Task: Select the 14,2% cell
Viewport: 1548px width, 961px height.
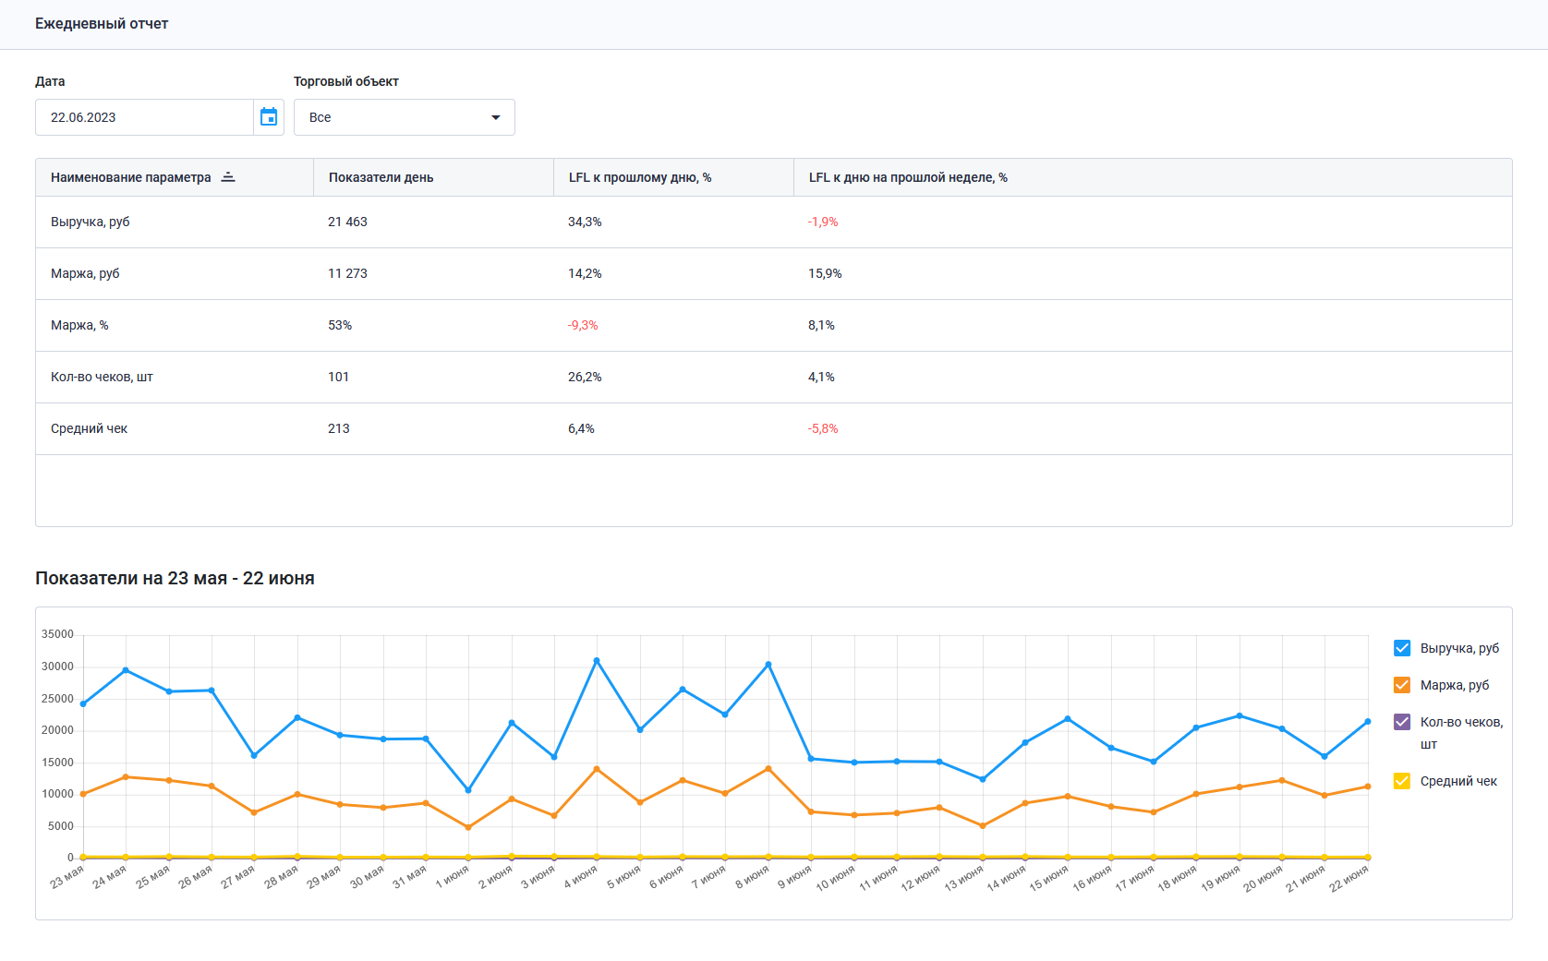Action: click(585, 273)
